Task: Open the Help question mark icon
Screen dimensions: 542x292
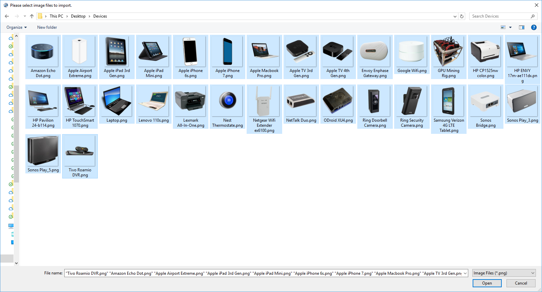Action: [534, 27]
